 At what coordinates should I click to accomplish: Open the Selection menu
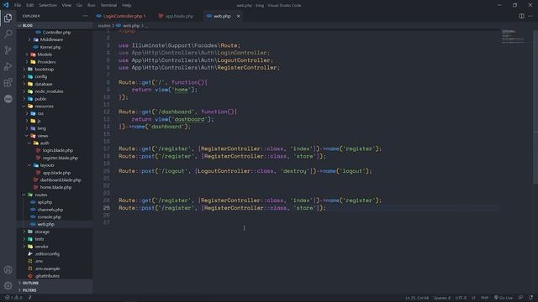(48, 5)
